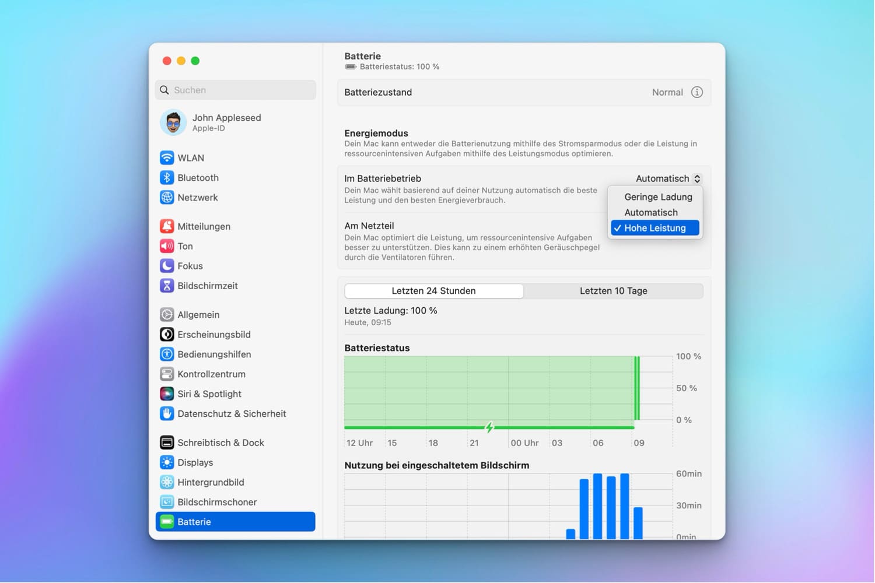Switch to Letzten 24 Stunden tab
Screen dimensions: 875x583
(433, 291)
